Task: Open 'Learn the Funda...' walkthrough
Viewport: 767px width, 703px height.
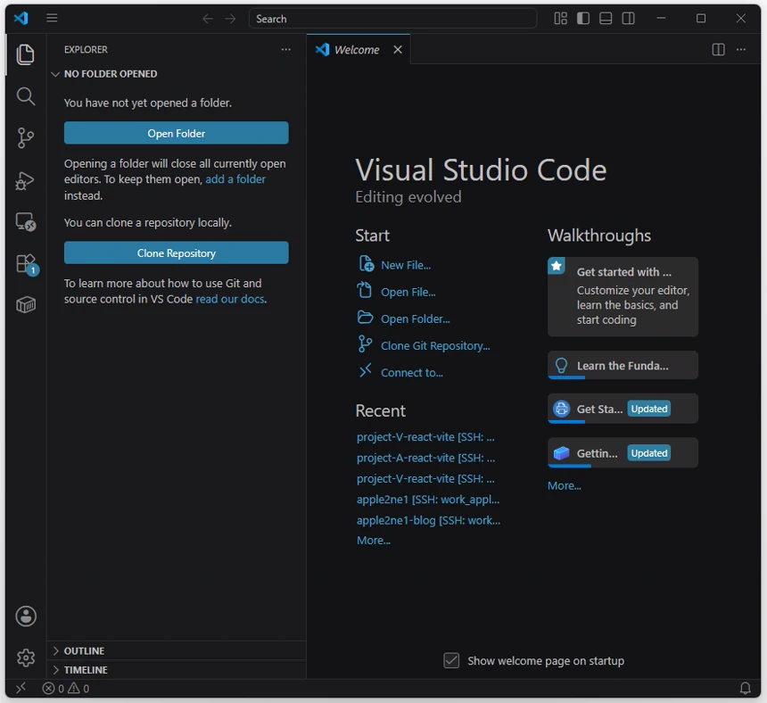Action: [x=623, y=366]
